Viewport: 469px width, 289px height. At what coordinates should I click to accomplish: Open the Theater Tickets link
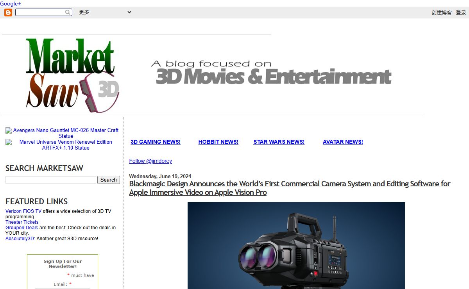[x=22, y=222]
